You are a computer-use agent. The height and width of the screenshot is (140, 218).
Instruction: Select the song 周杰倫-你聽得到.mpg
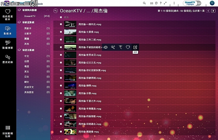(x=90, y=78)
